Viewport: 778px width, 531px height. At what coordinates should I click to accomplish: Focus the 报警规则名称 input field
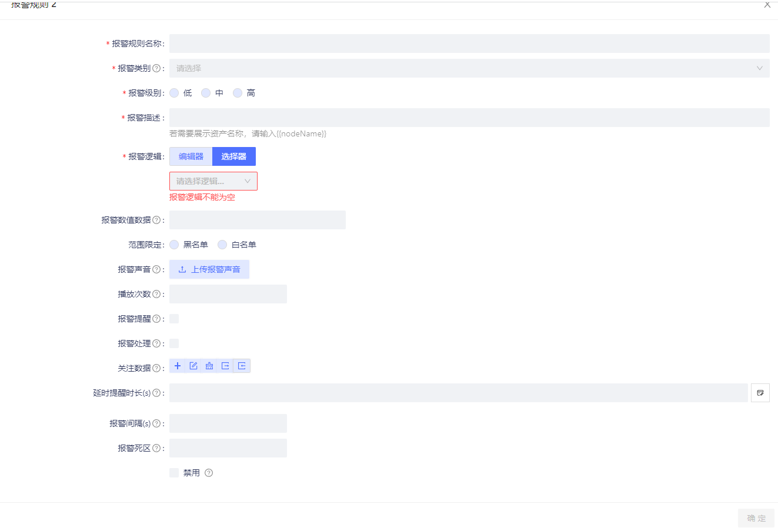(469, 44)
